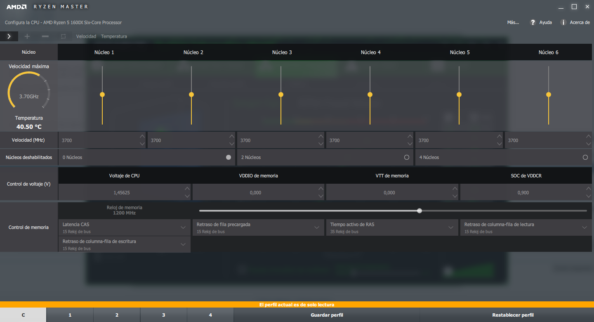Click the "El perfil actual es de solo lectura" notice
The image size is (594, 322).
(x=297, y=305)
